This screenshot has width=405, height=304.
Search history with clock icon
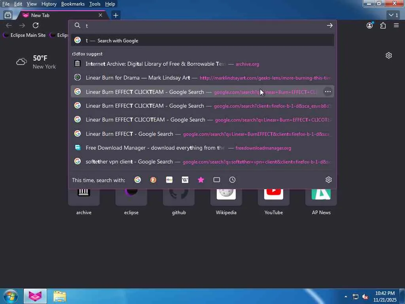coord(233,180)
